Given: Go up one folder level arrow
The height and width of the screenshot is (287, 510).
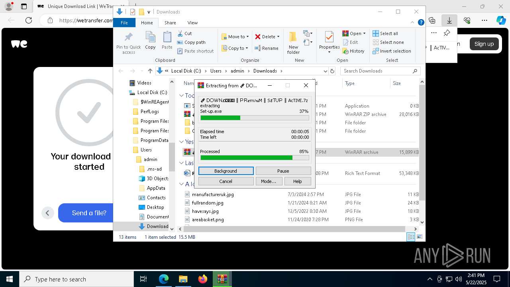Looking at the screenshot, I should [x=150, y=71].
